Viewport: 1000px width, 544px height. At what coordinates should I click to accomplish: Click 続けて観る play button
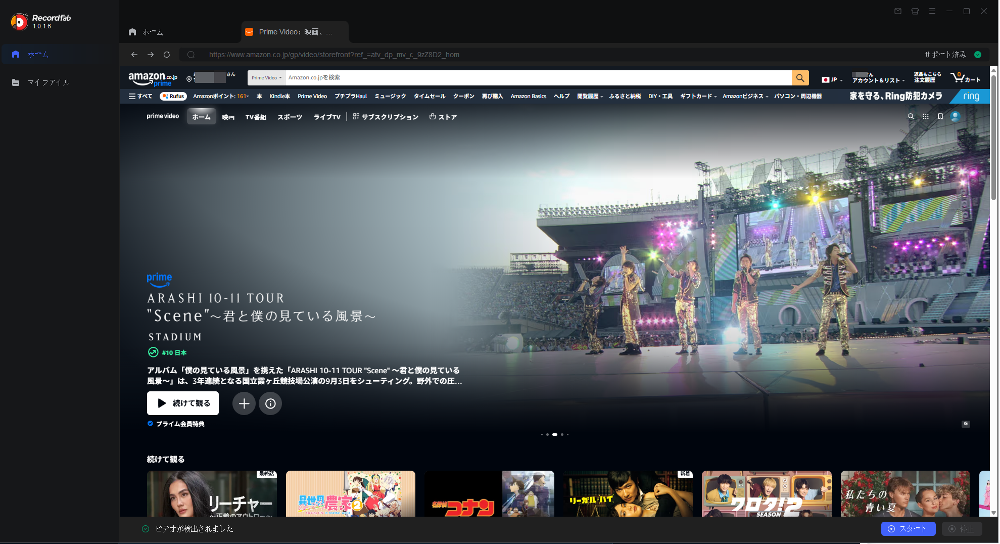tap(183, 403)
